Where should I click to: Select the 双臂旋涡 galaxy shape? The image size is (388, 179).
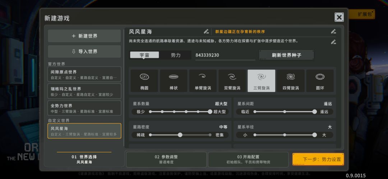(x=232, y=81)
